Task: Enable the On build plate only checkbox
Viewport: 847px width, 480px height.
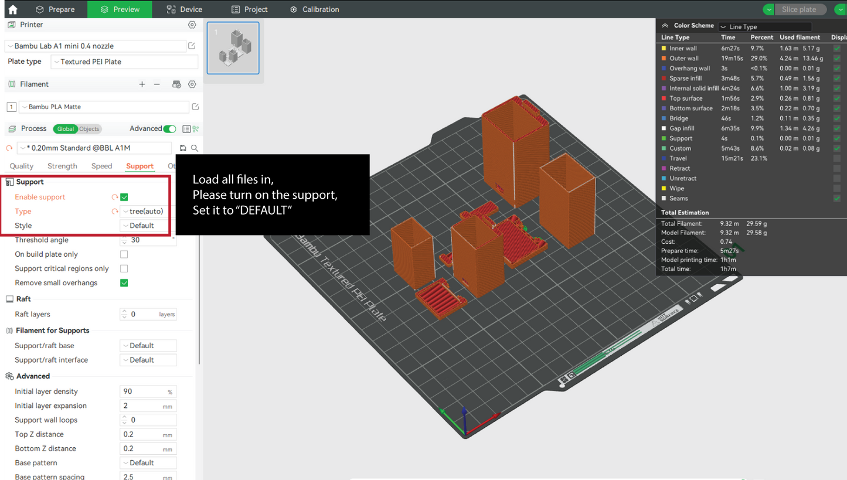Action: 124,254
